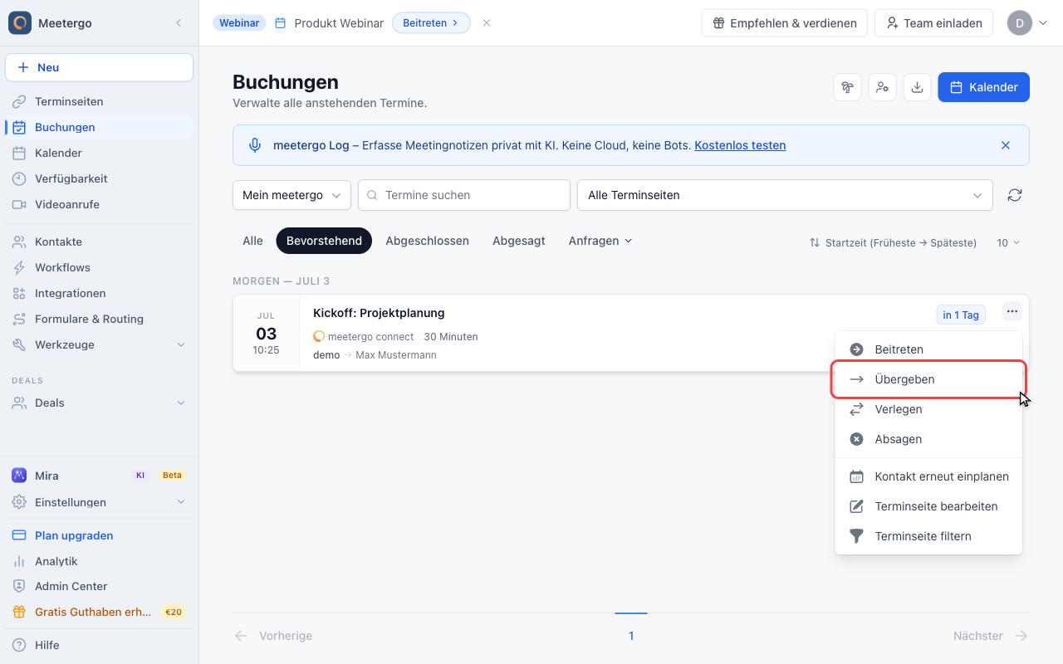This screenshot has height=664, width=1063.
Task: Click the Beitreten webinar pill
Action: [x=431, y=23]
